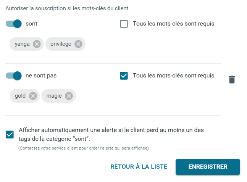
Task: Select the yanga chip label
Action: click(x=22, y=44)
